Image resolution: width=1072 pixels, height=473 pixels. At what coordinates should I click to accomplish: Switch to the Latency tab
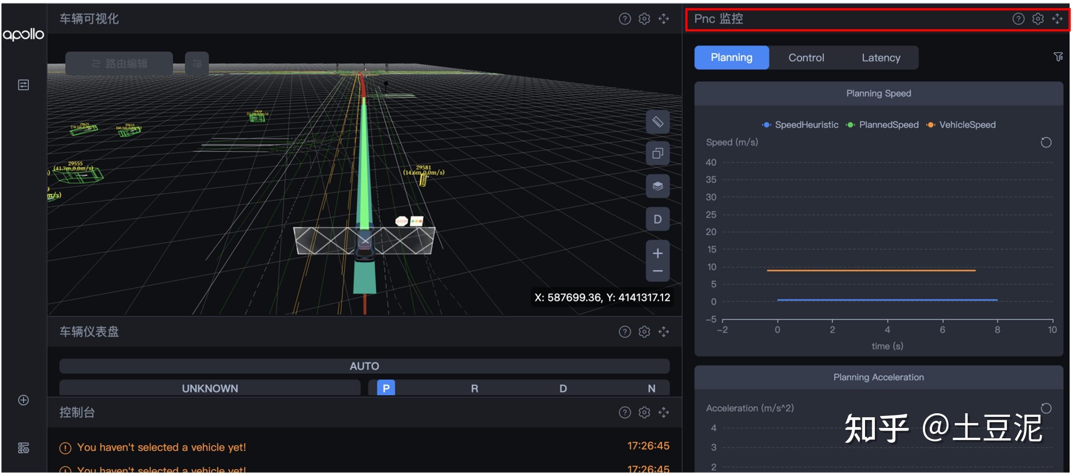click(x=881, y=58)
